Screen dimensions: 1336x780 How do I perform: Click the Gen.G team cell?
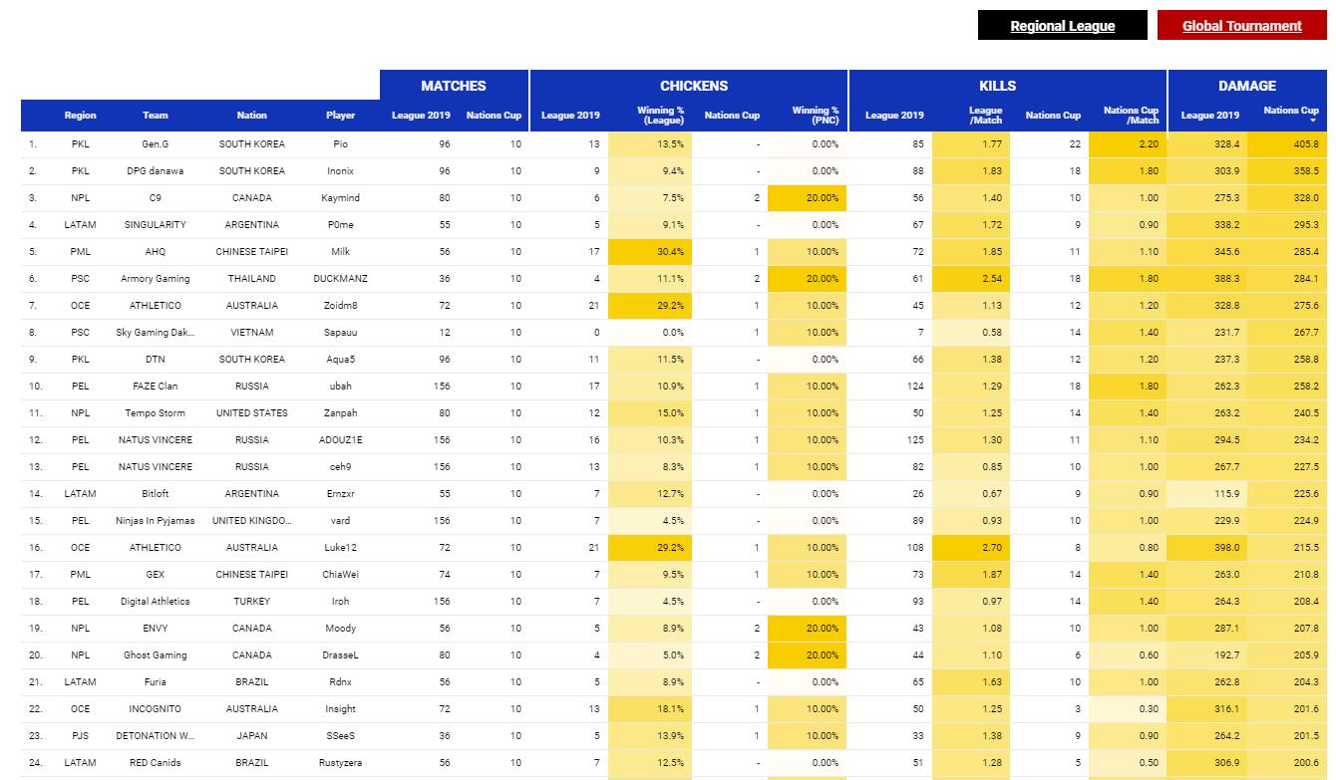click(156, 144)
